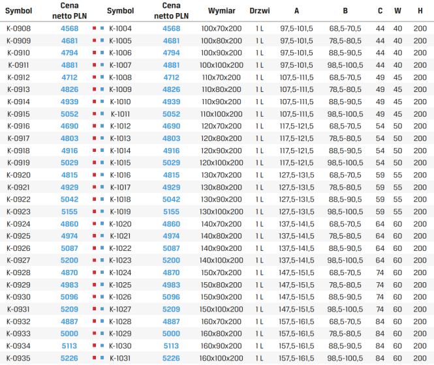Click price 4794 in the K-0910 row
Viewport: 434px width, 365px height.
69,53
